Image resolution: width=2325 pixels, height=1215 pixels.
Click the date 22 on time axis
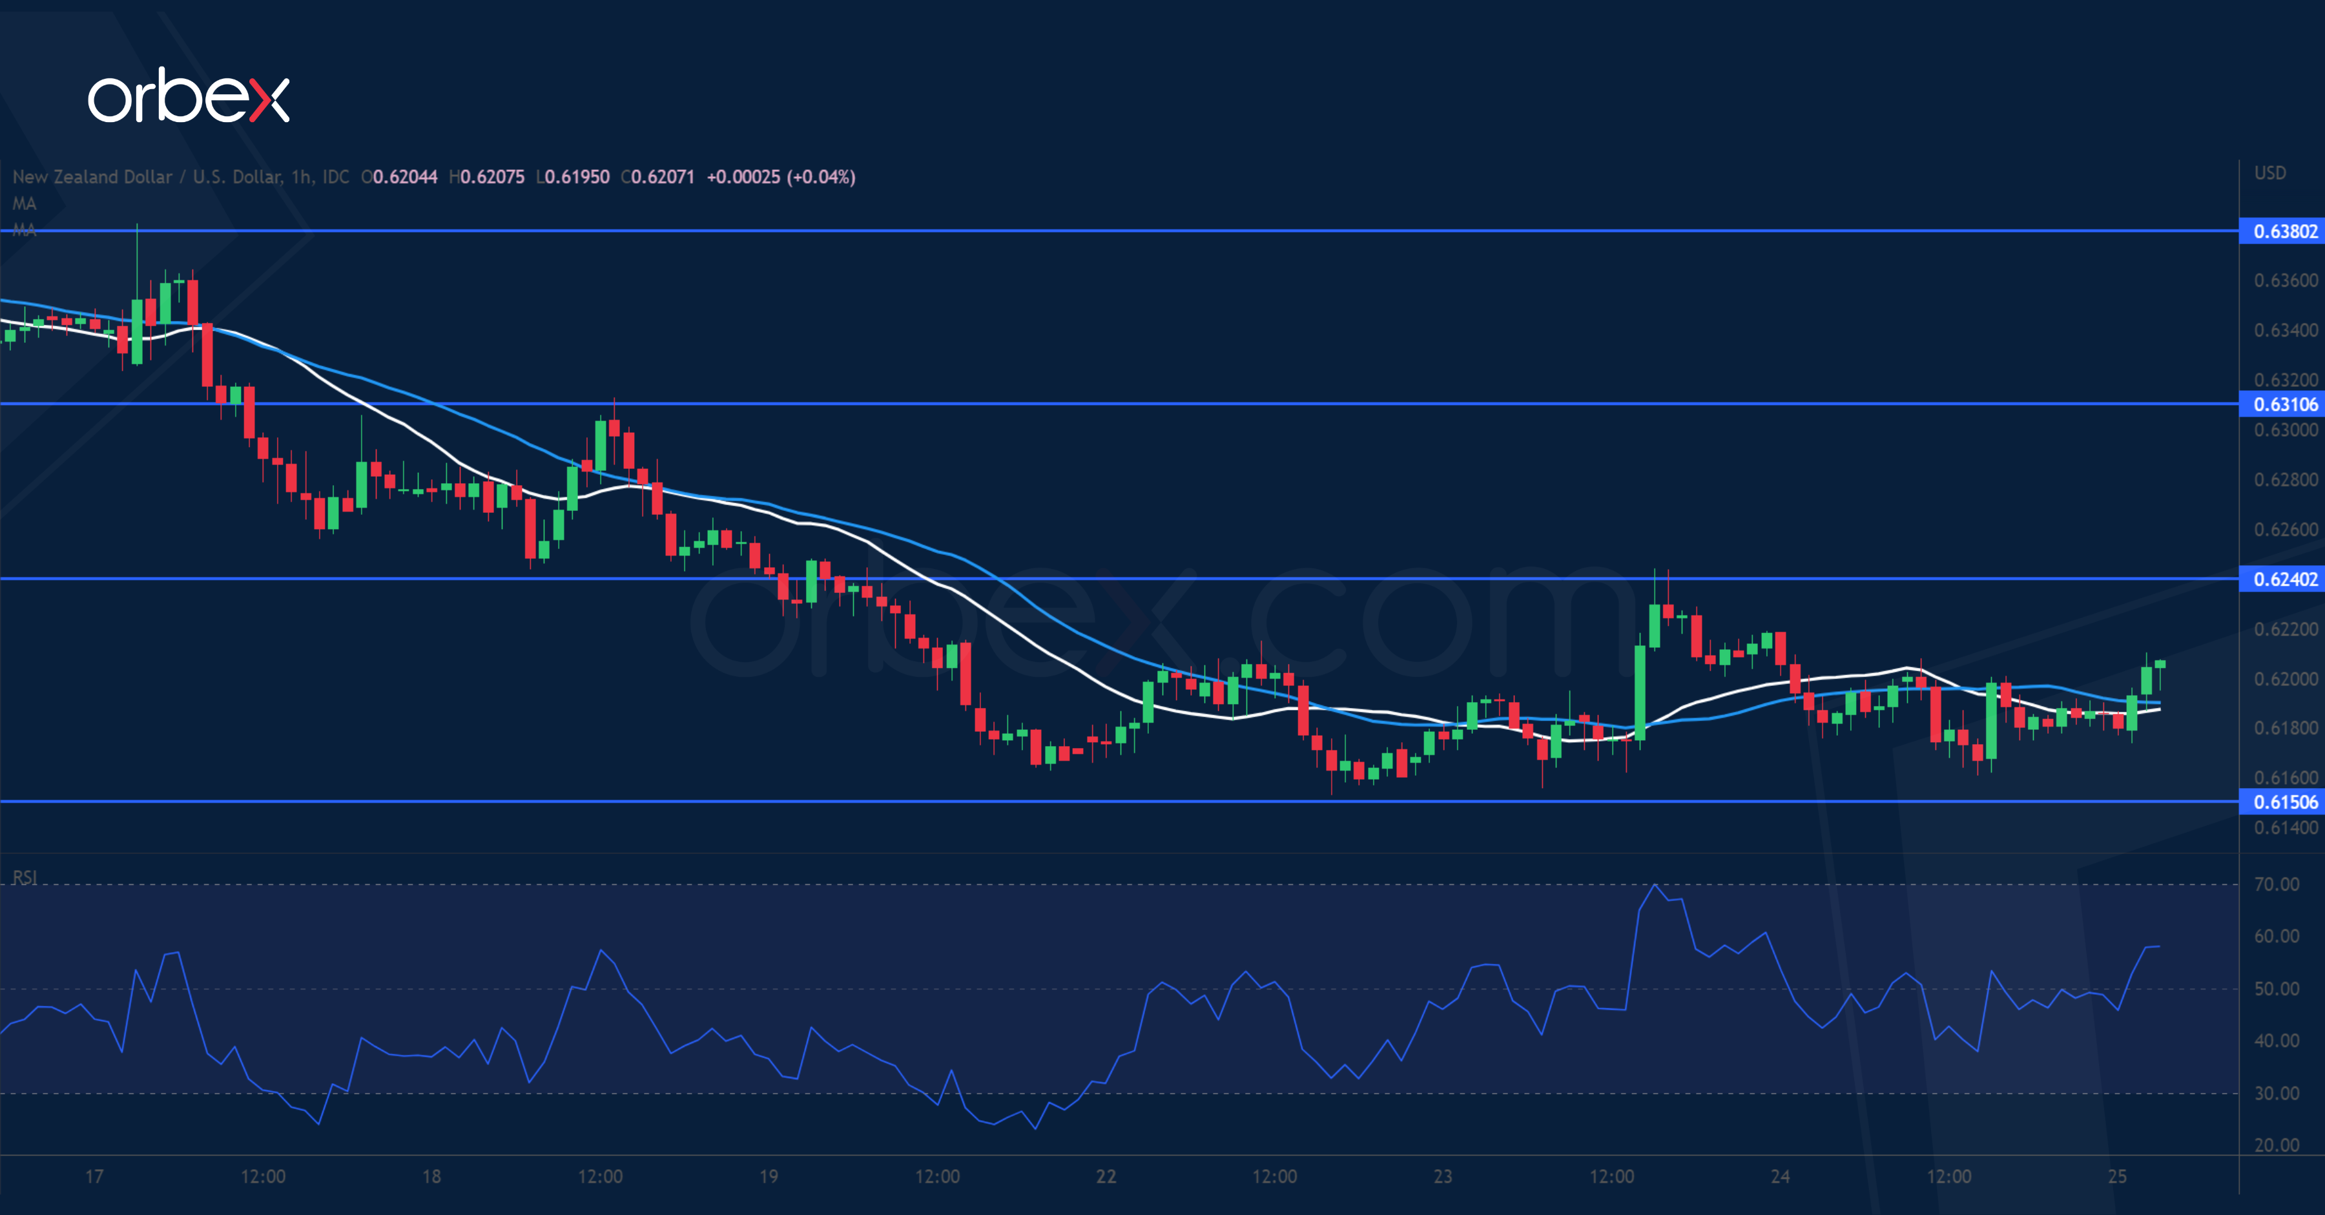[1106, 1176]
